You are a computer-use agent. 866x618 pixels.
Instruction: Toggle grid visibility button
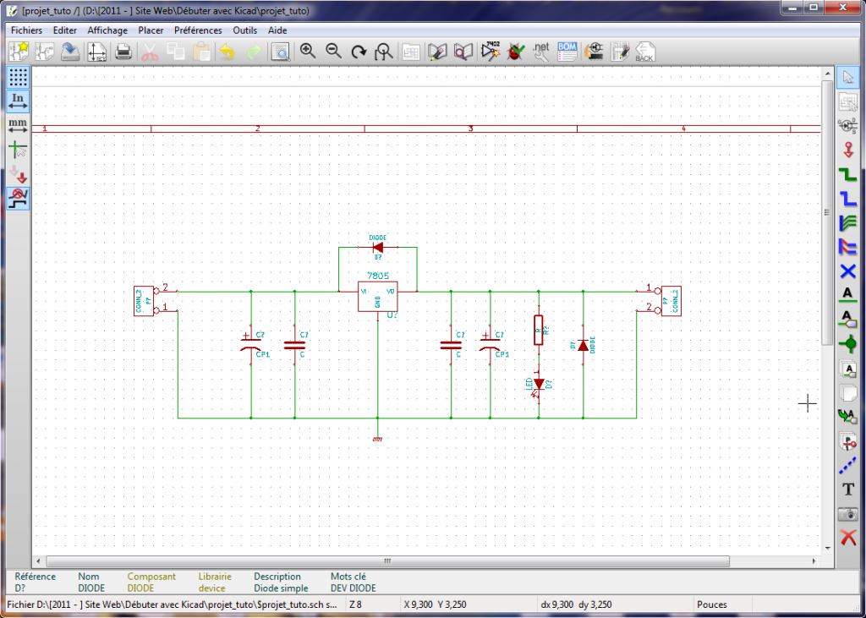(x=18, y=77)
